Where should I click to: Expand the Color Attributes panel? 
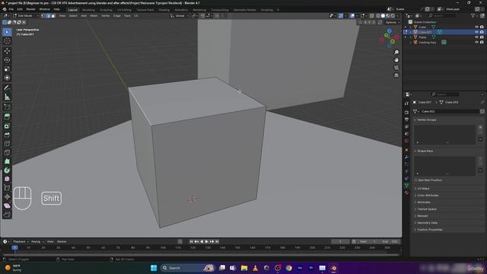pyautogui.click(x=427, y=196)
